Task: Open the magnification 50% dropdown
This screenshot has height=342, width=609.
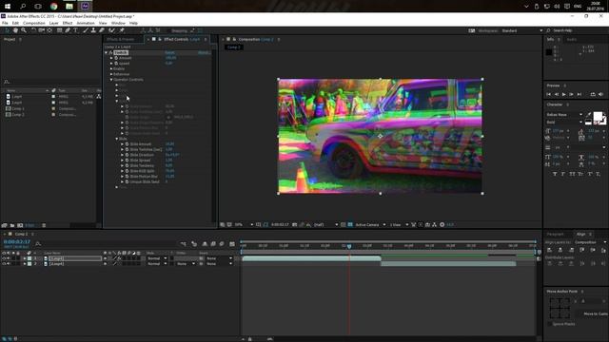Action: [x=244, y=224]
